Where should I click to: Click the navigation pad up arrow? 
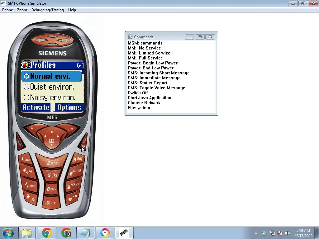click(52, 132)
